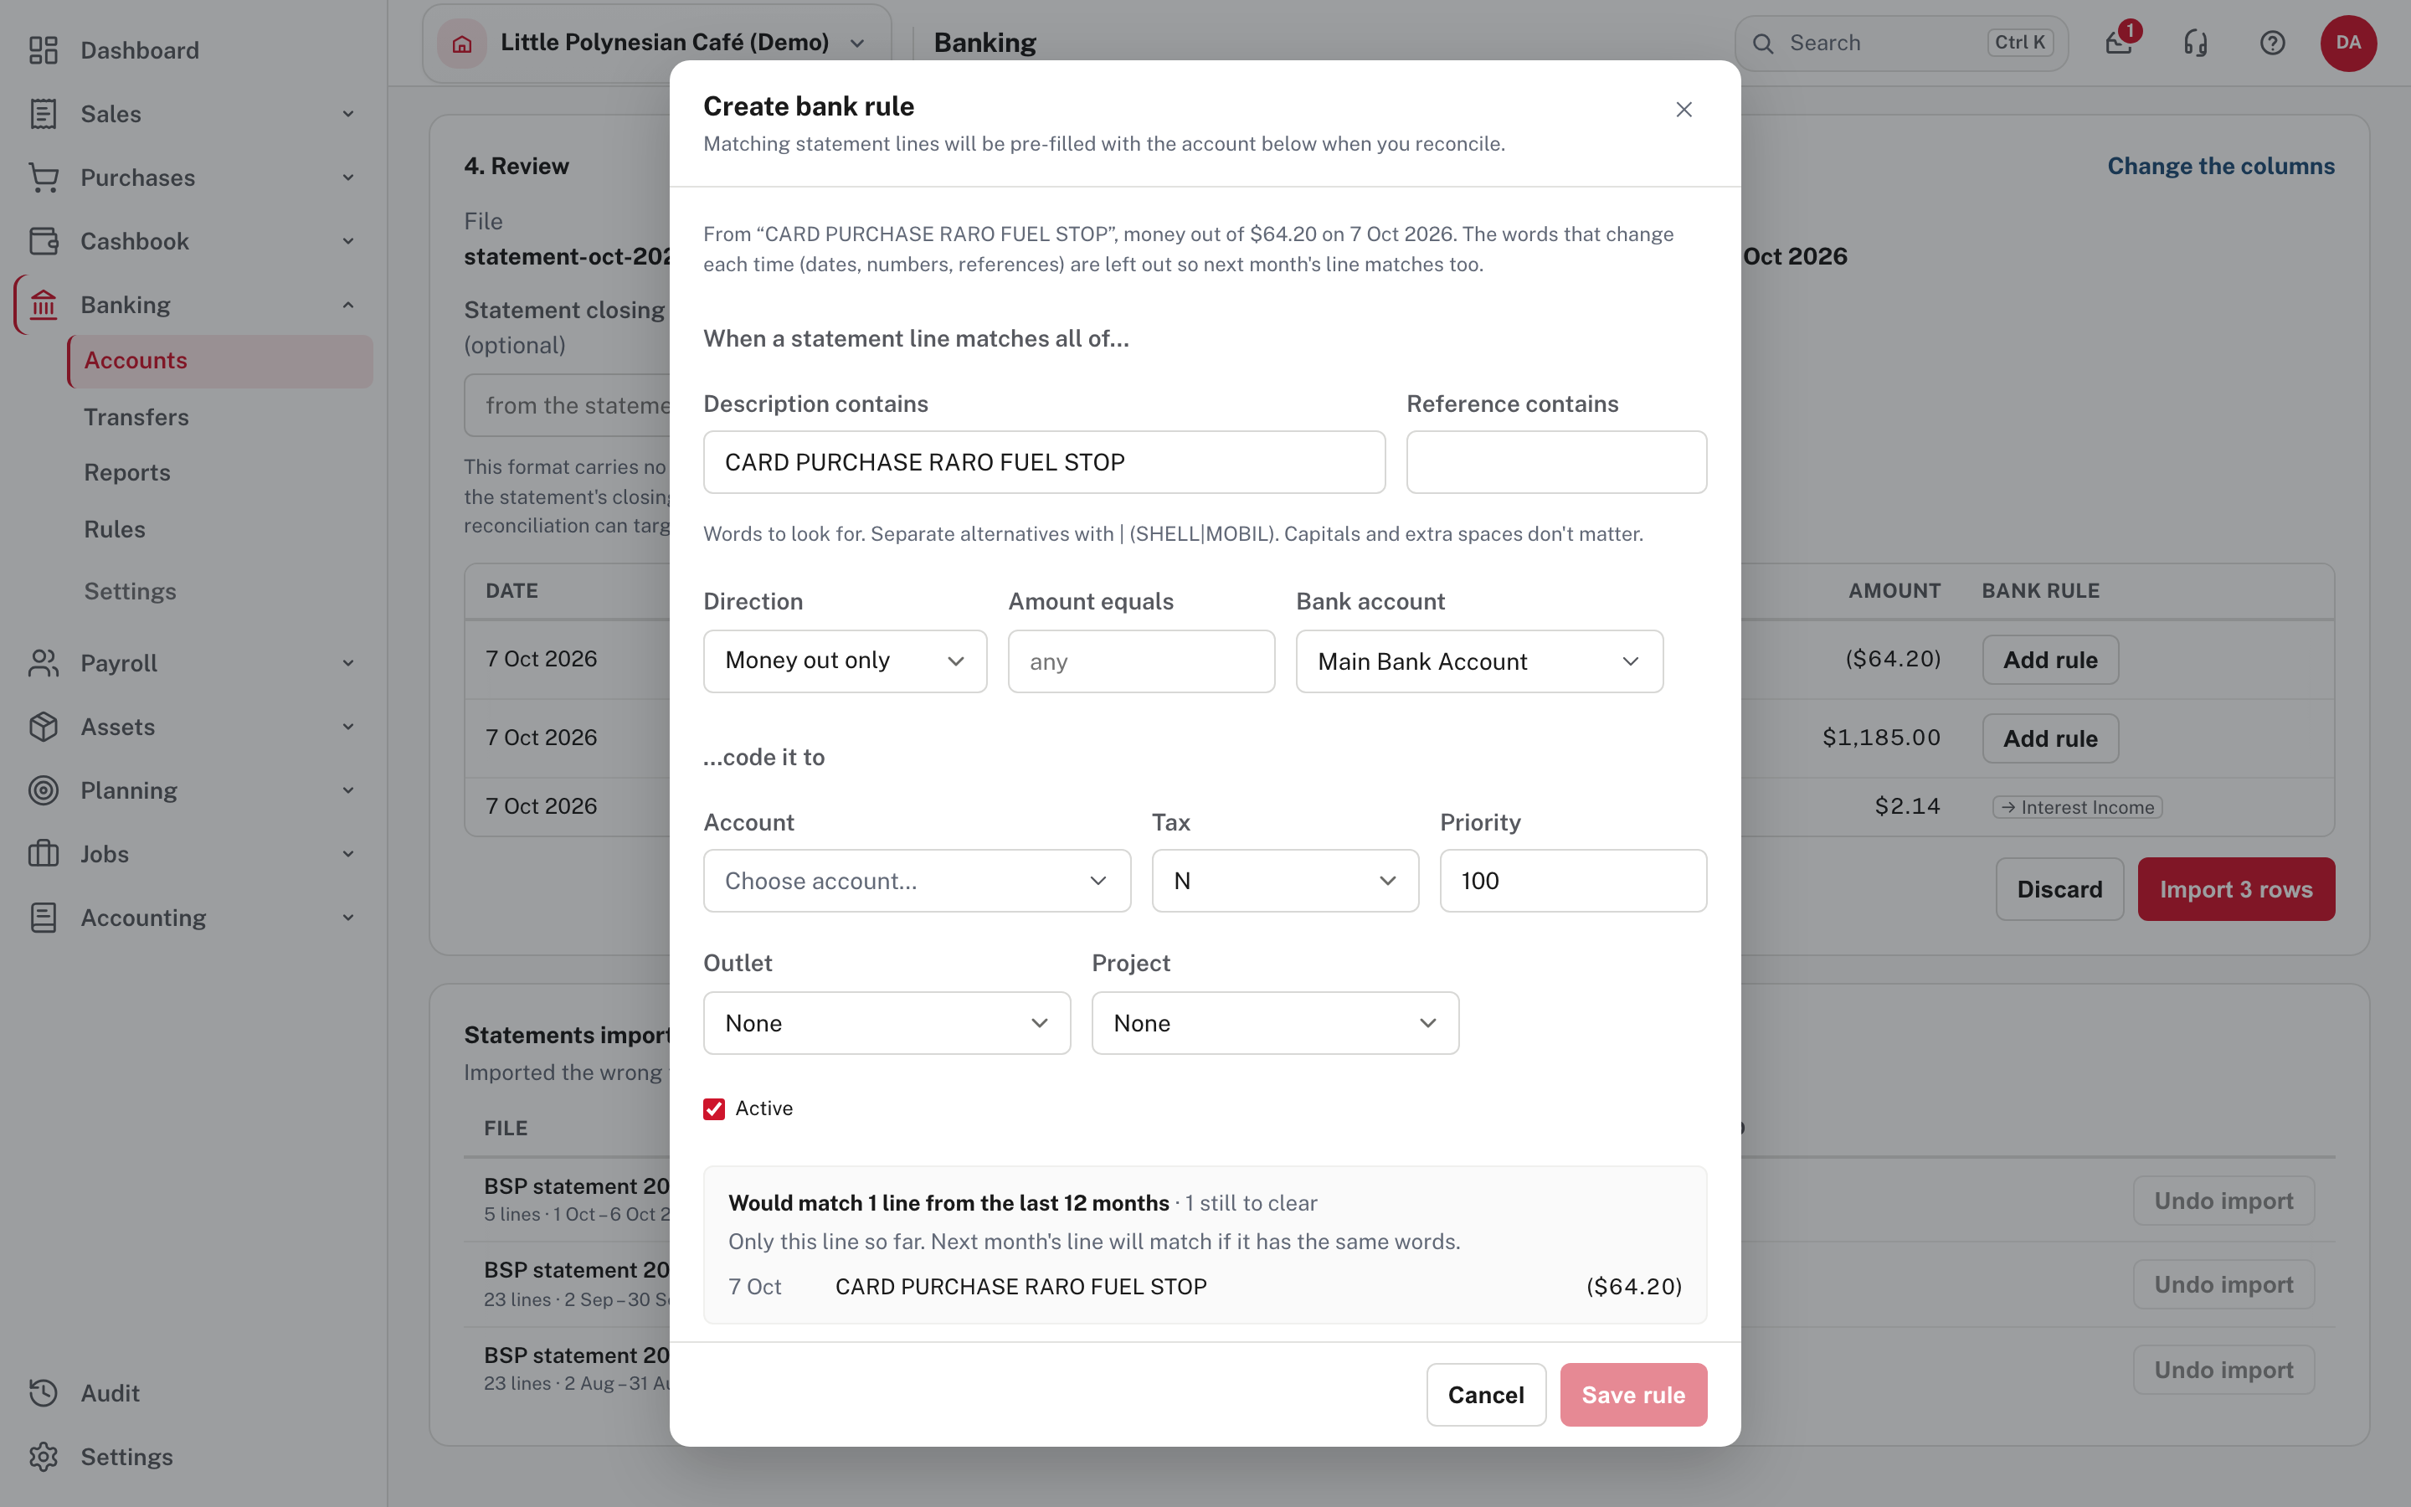Click the Assets box icon
This screenshot has height=1507, width=2411.
43,727
